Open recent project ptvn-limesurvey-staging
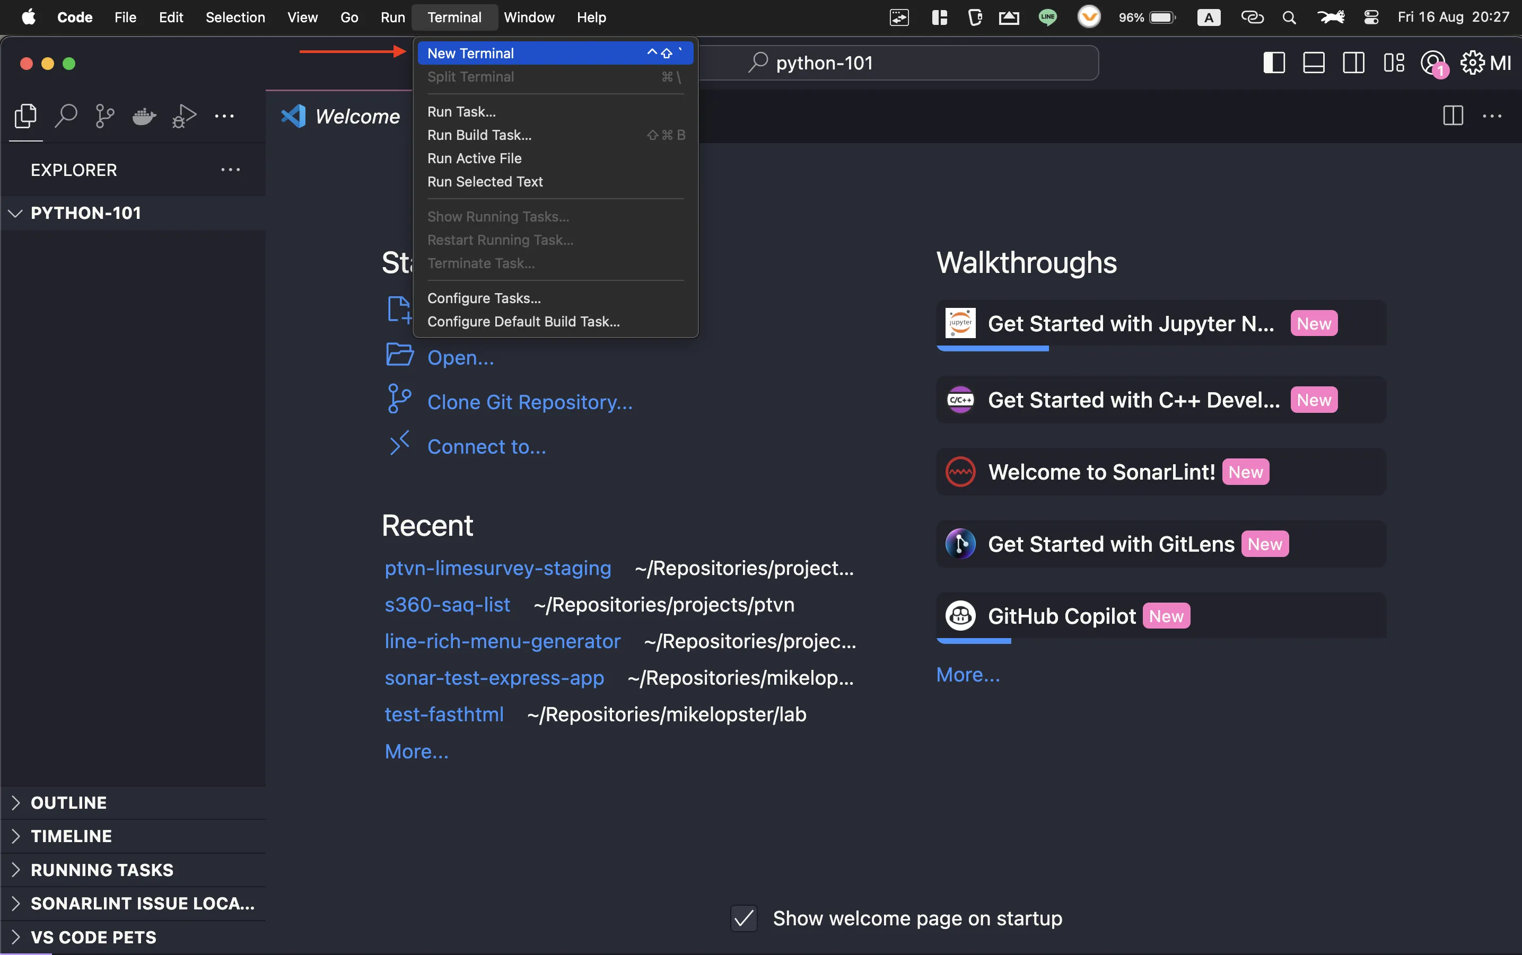The height and width of the screenshot is (955, 1522). (x=498, y=568)
